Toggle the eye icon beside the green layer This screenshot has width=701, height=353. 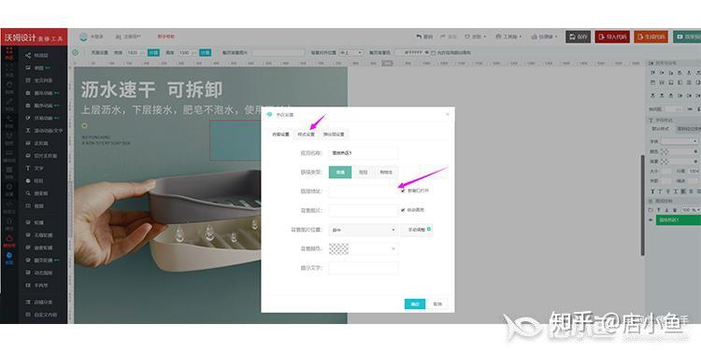coord(651,220)
